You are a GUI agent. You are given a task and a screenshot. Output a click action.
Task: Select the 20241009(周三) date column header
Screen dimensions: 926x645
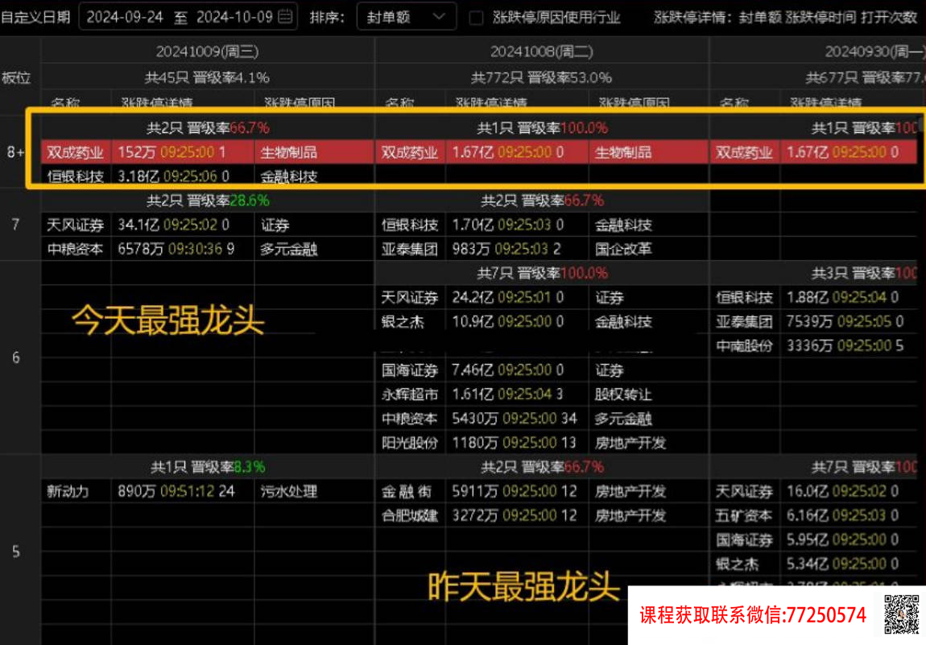[x=207, y=52]
